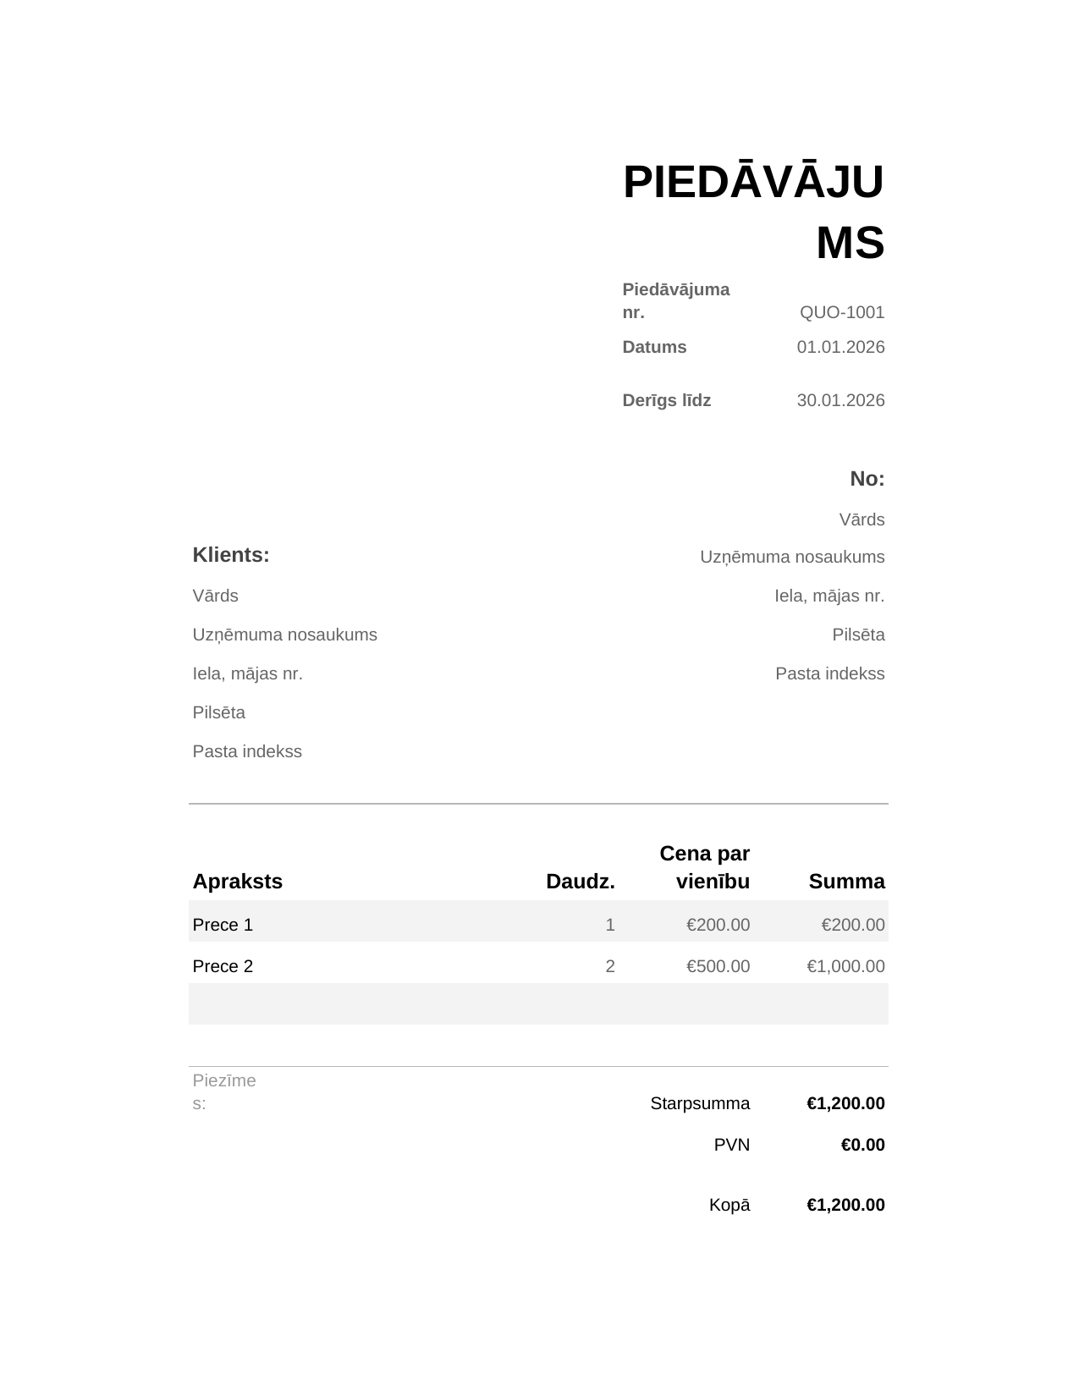Click the Daudz. column header
The width and height of the screenshot is (1079, 1396).
581,882
